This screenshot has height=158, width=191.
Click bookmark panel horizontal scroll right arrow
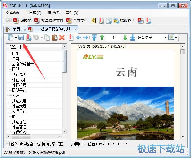pyautogui.click(x=59, y=136)
